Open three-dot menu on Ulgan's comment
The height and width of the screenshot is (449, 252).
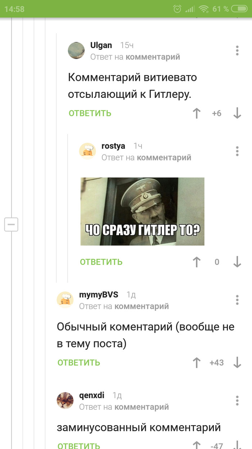(237, 51)
